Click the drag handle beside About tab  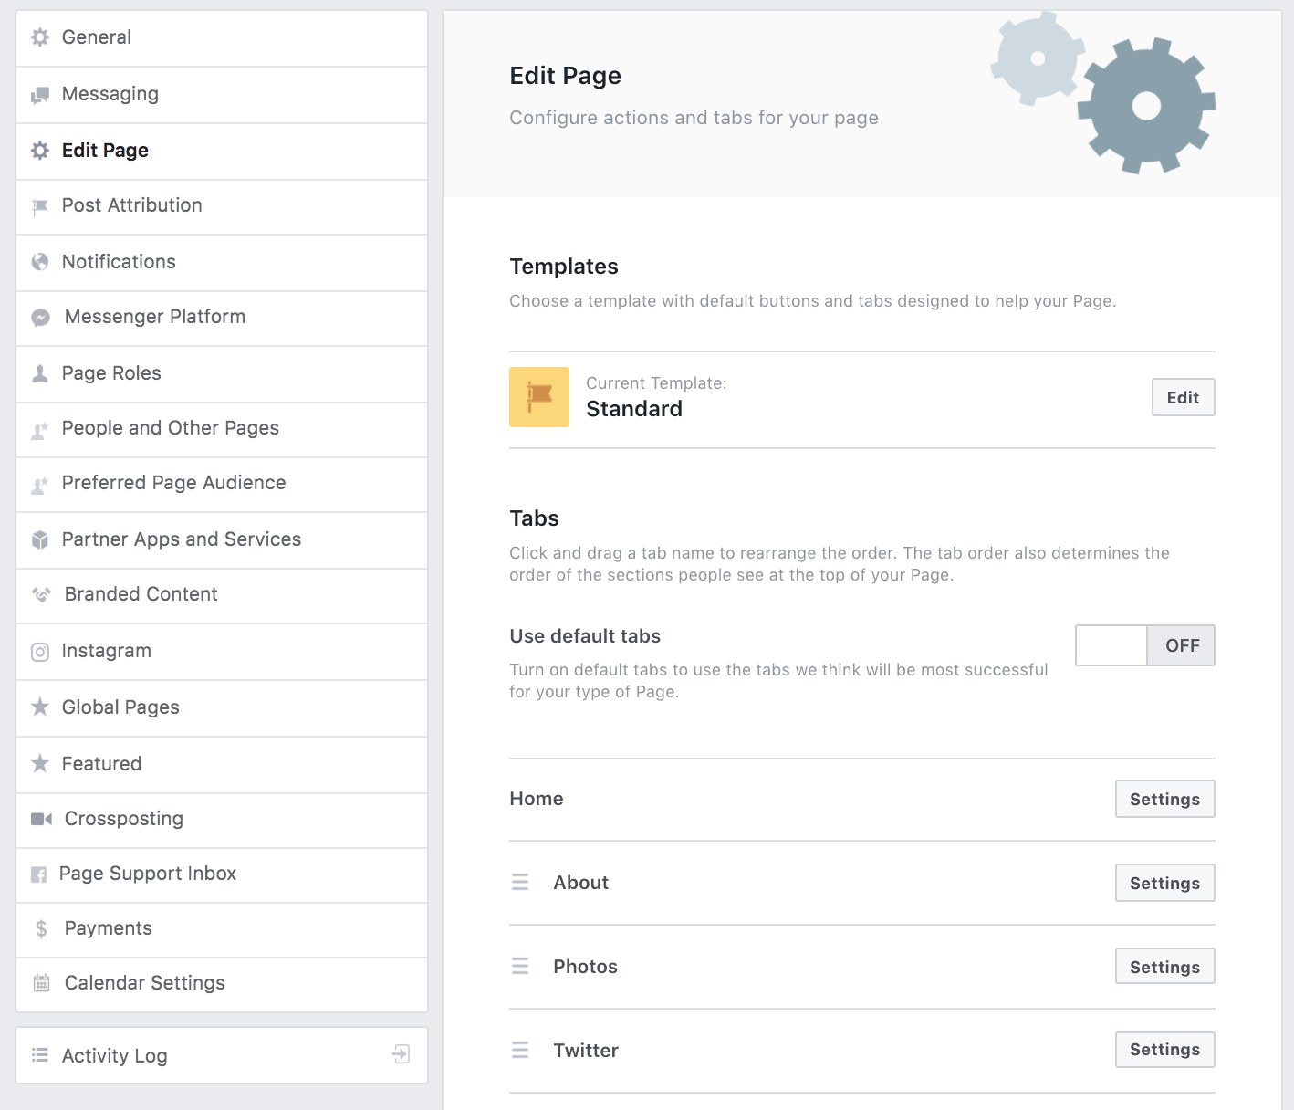[520, 882]
